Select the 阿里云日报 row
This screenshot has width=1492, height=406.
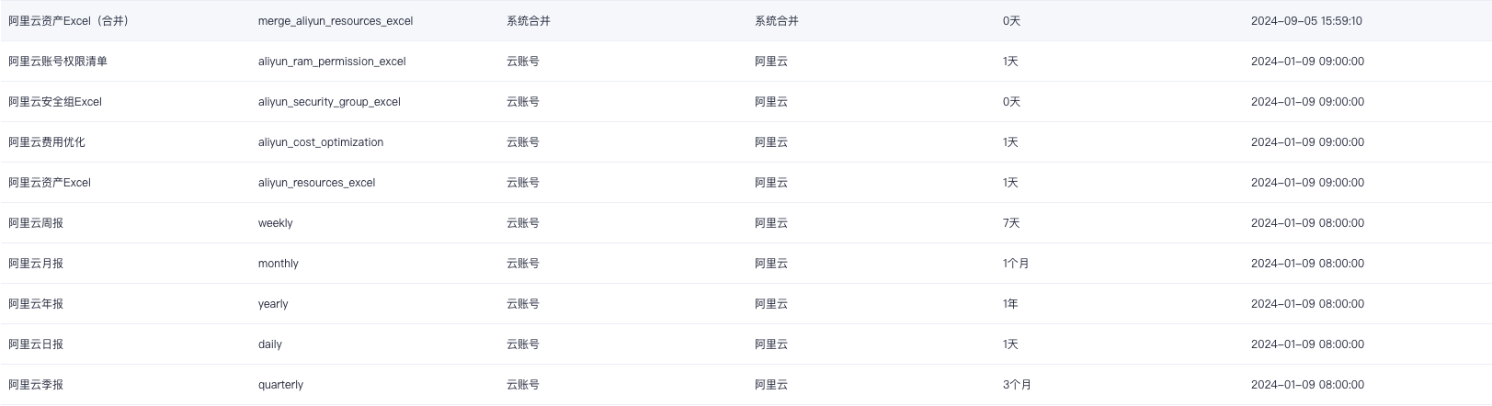(36, 344)
